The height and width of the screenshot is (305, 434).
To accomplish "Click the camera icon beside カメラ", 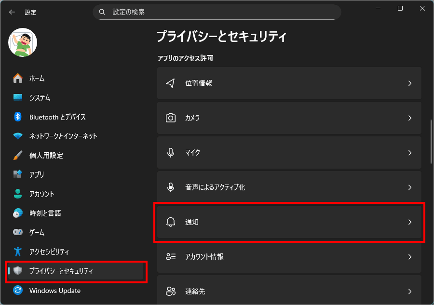I will [x=170, y=118].
